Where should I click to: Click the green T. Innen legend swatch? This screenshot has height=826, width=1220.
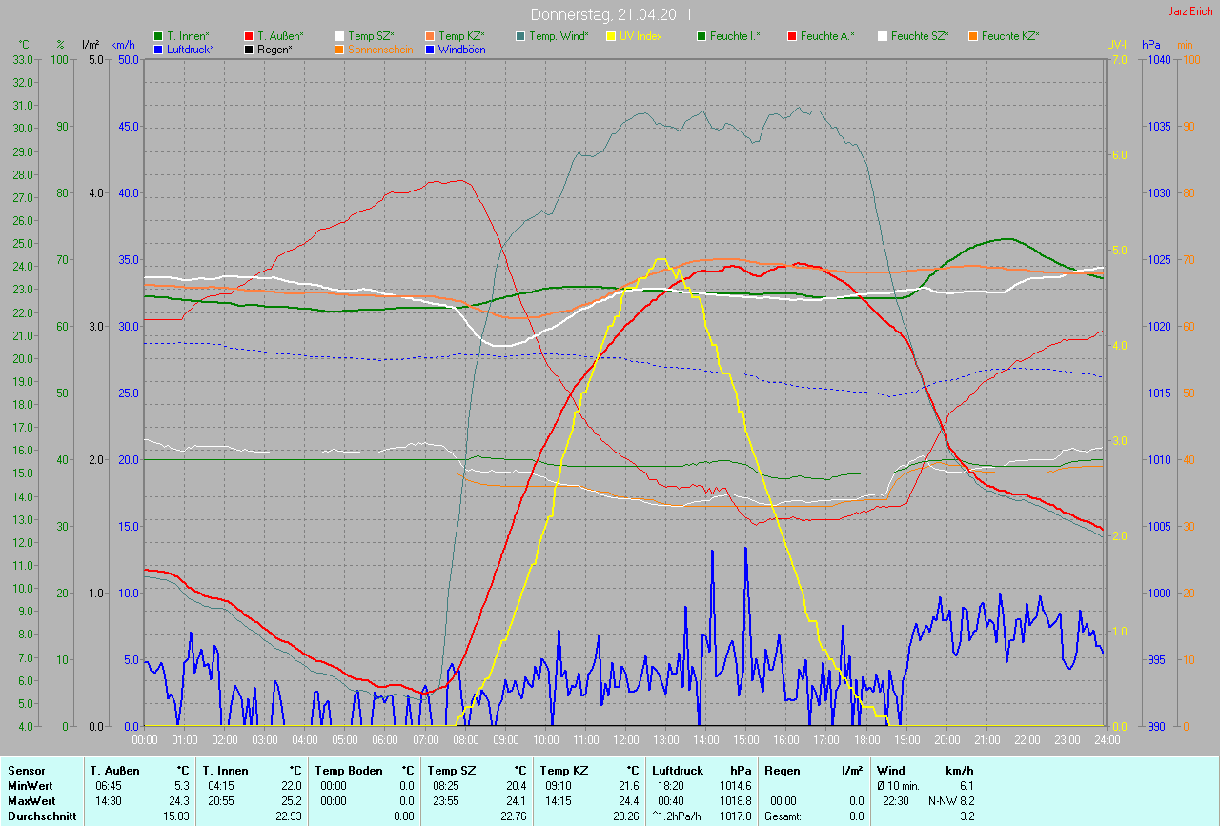158,35
